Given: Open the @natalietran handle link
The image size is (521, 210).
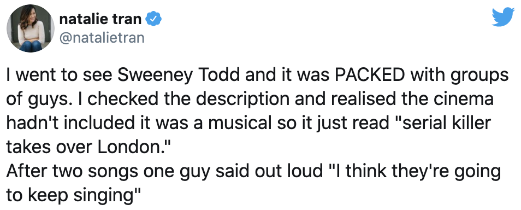Looking at the screenshot, I should pyautogui.click(x=102, y=38).
